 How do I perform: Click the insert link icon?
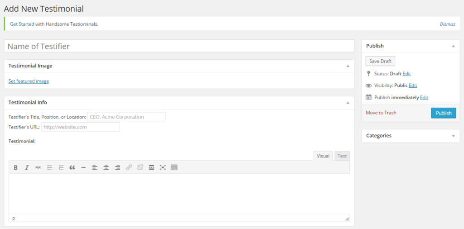[129, 167]
